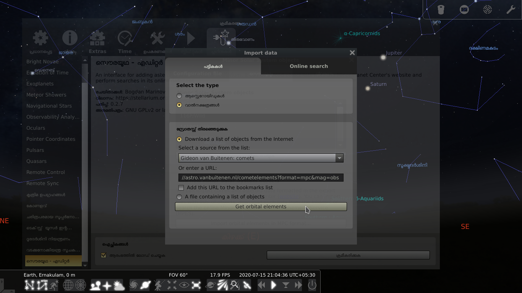
Task: Open the Extras tab in configuration window
Action: pyautogui.click(x=97, y=42)
